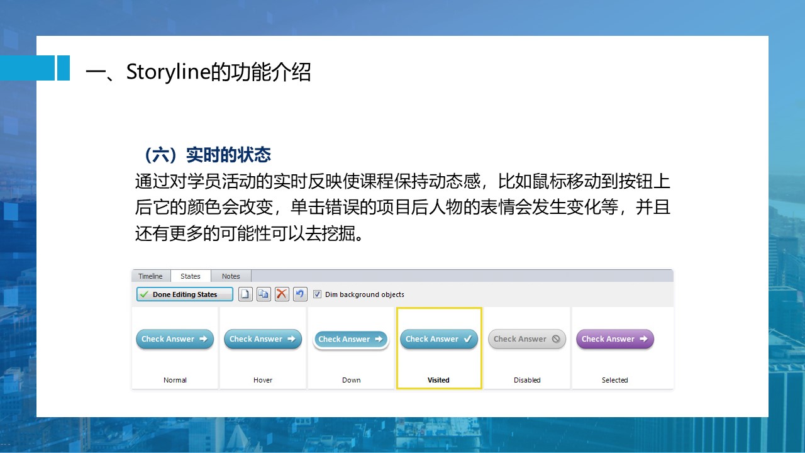Switch to the Notes tab
Viewport: 805px width, 453px height.
pos(231,276)
